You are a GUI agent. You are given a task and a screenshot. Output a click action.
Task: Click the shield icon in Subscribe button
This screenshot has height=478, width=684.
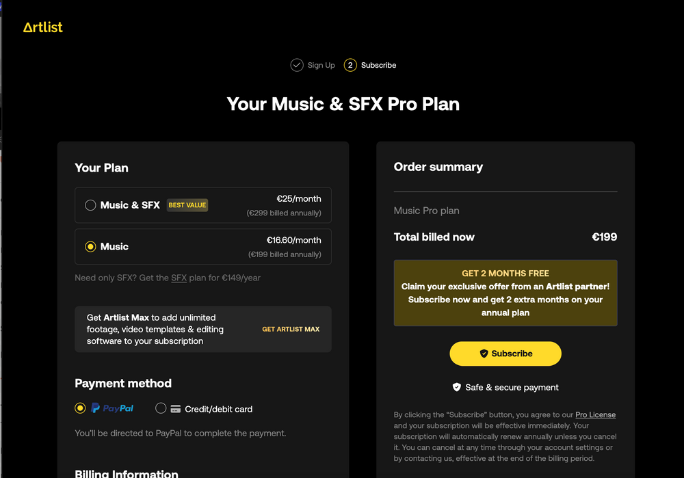click(484, 354)
